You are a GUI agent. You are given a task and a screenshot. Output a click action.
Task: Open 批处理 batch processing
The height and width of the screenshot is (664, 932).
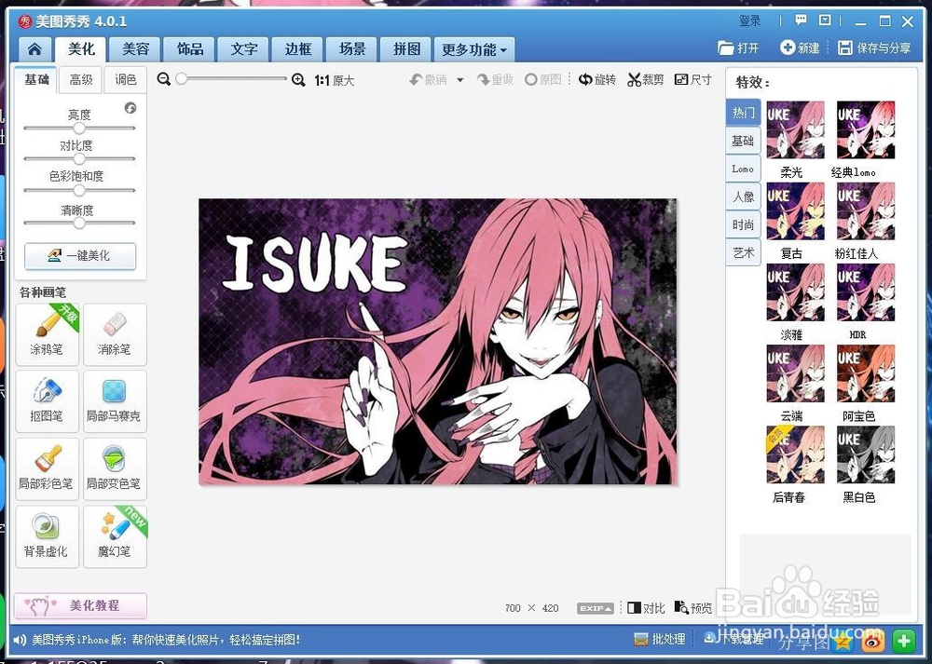[x=660, y=640]
